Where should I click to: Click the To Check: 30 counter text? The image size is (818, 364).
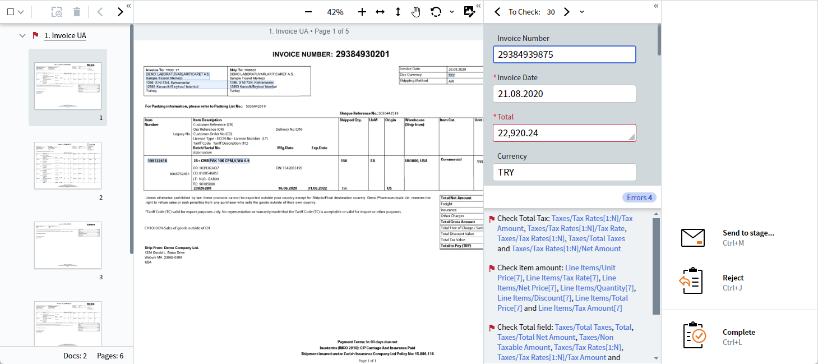tap(532, 12)
